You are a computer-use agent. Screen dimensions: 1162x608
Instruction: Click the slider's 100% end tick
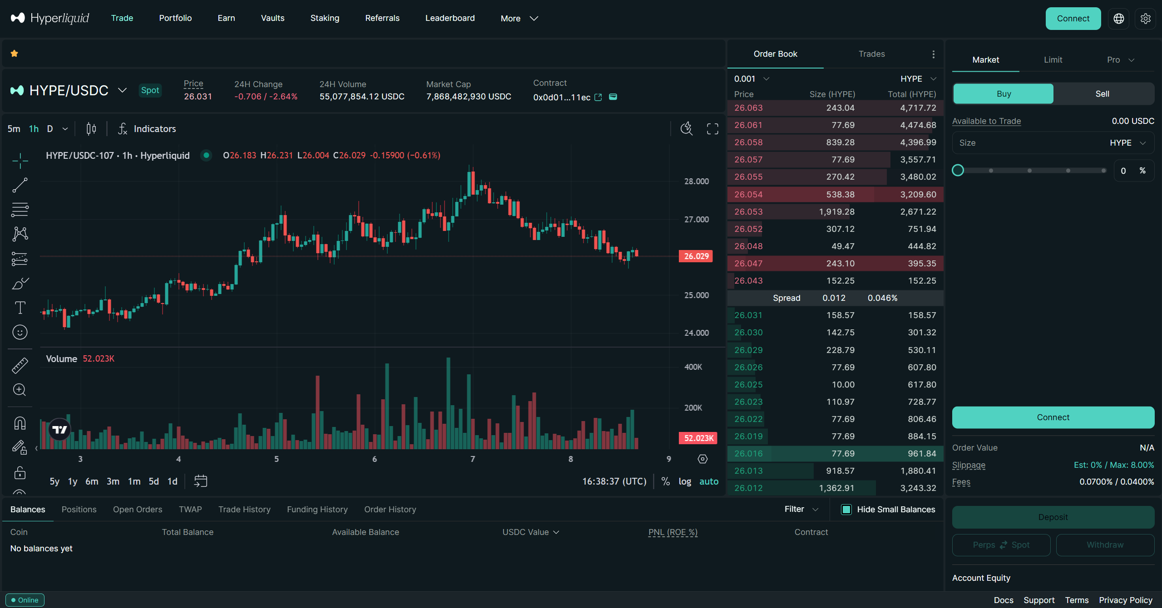[x=1103, y=171]
